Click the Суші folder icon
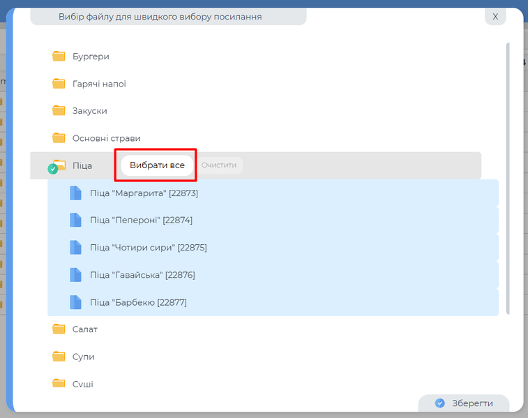The height and width of the screenshot is (418, 528). [59, 384]
